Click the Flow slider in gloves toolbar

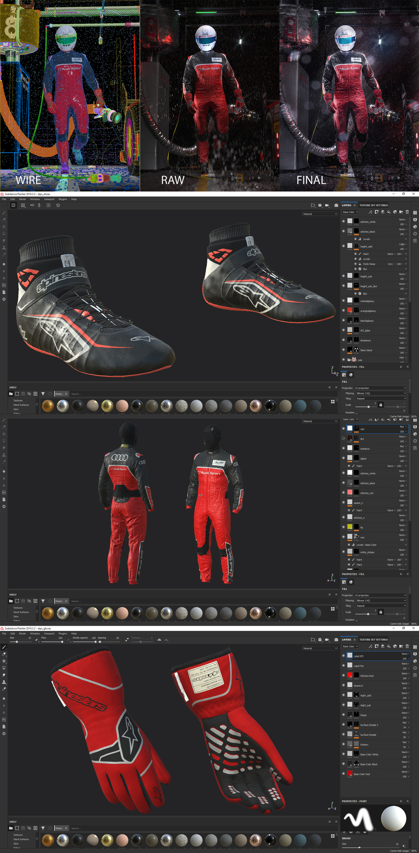click(52, 641)
